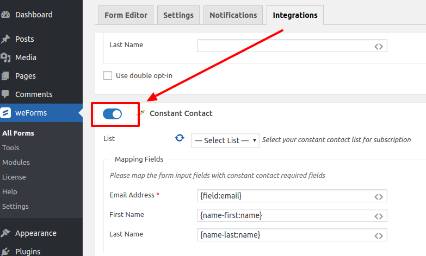Click the Plugins plug icon
This screenshot has height=256, width=426.
[5, 252]
